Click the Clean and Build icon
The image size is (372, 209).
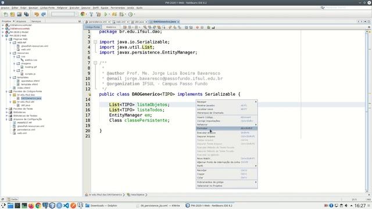point(98,15)
